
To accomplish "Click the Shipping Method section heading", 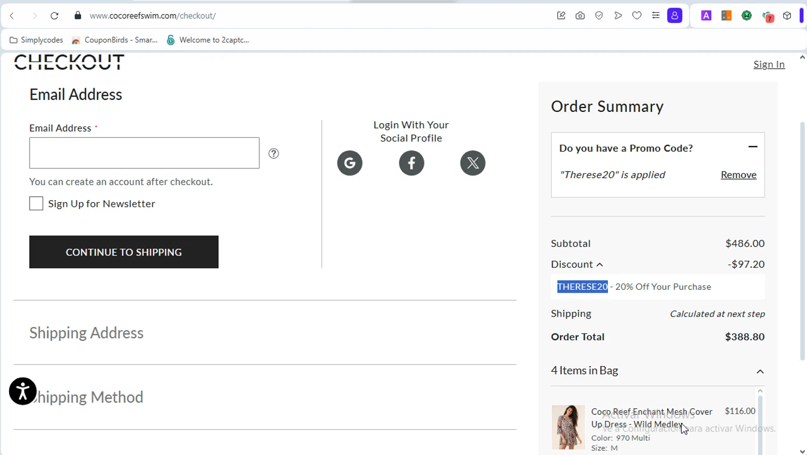I will 86,397.
